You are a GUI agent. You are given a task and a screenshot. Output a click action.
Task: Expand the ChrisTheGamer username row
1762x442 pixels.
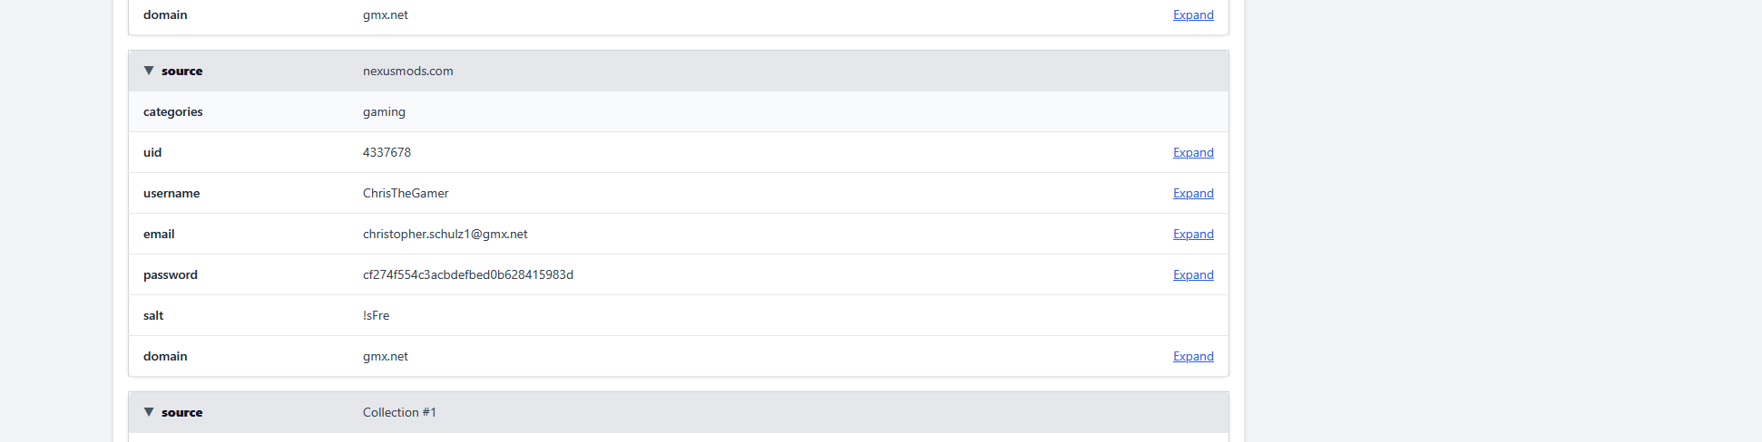pos(1192,193)
